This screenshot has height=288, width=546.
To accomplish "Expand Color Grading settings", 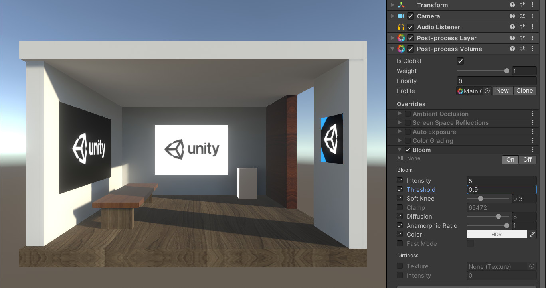I will tap(400, 141).
